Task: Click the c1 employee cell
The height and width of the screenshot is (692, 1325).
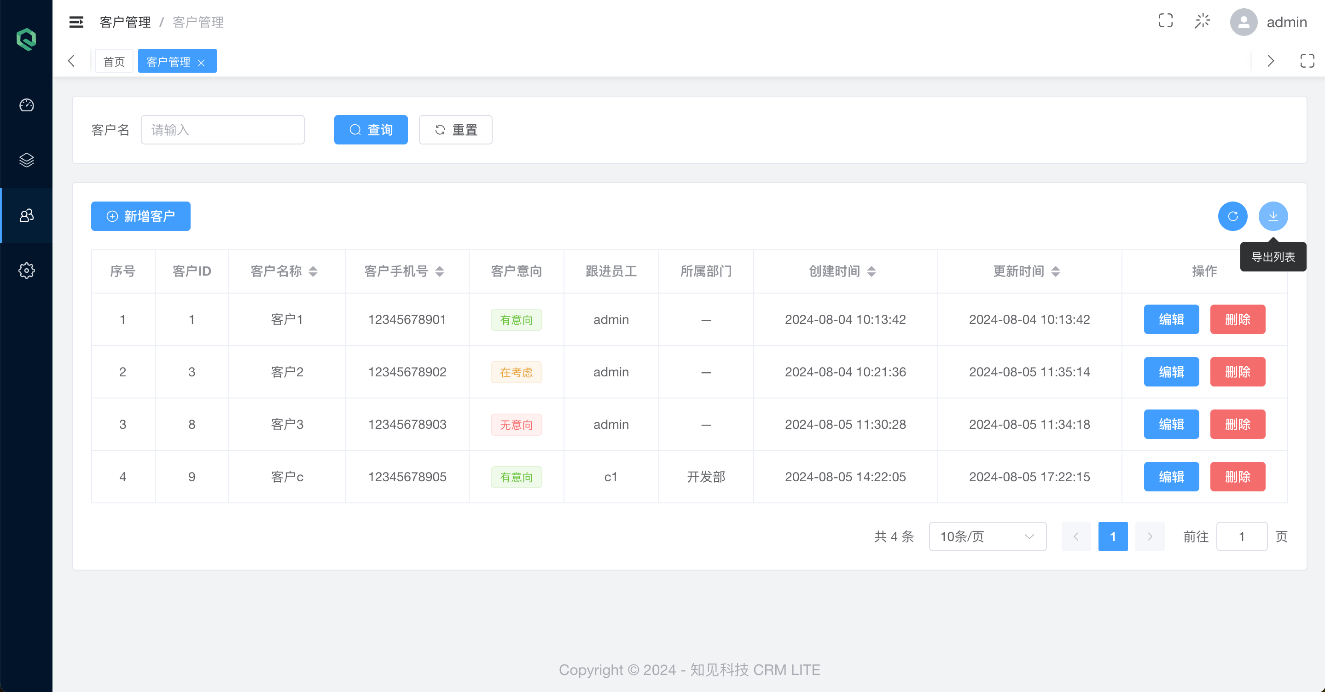Action: pyautogui.click(x=610, y=477)
